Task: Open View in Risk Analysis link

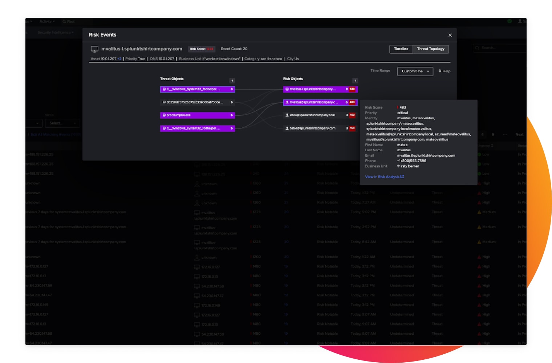Action: 384,177
